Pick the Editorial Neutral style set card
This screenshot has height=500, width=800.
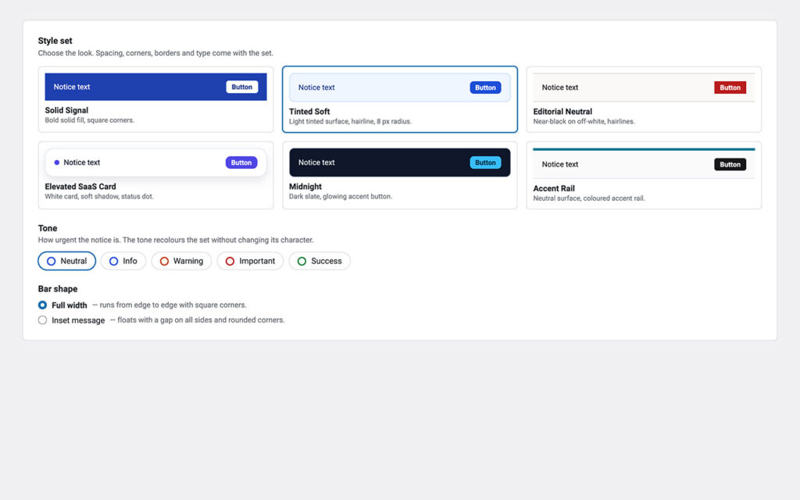click(644, 99)
